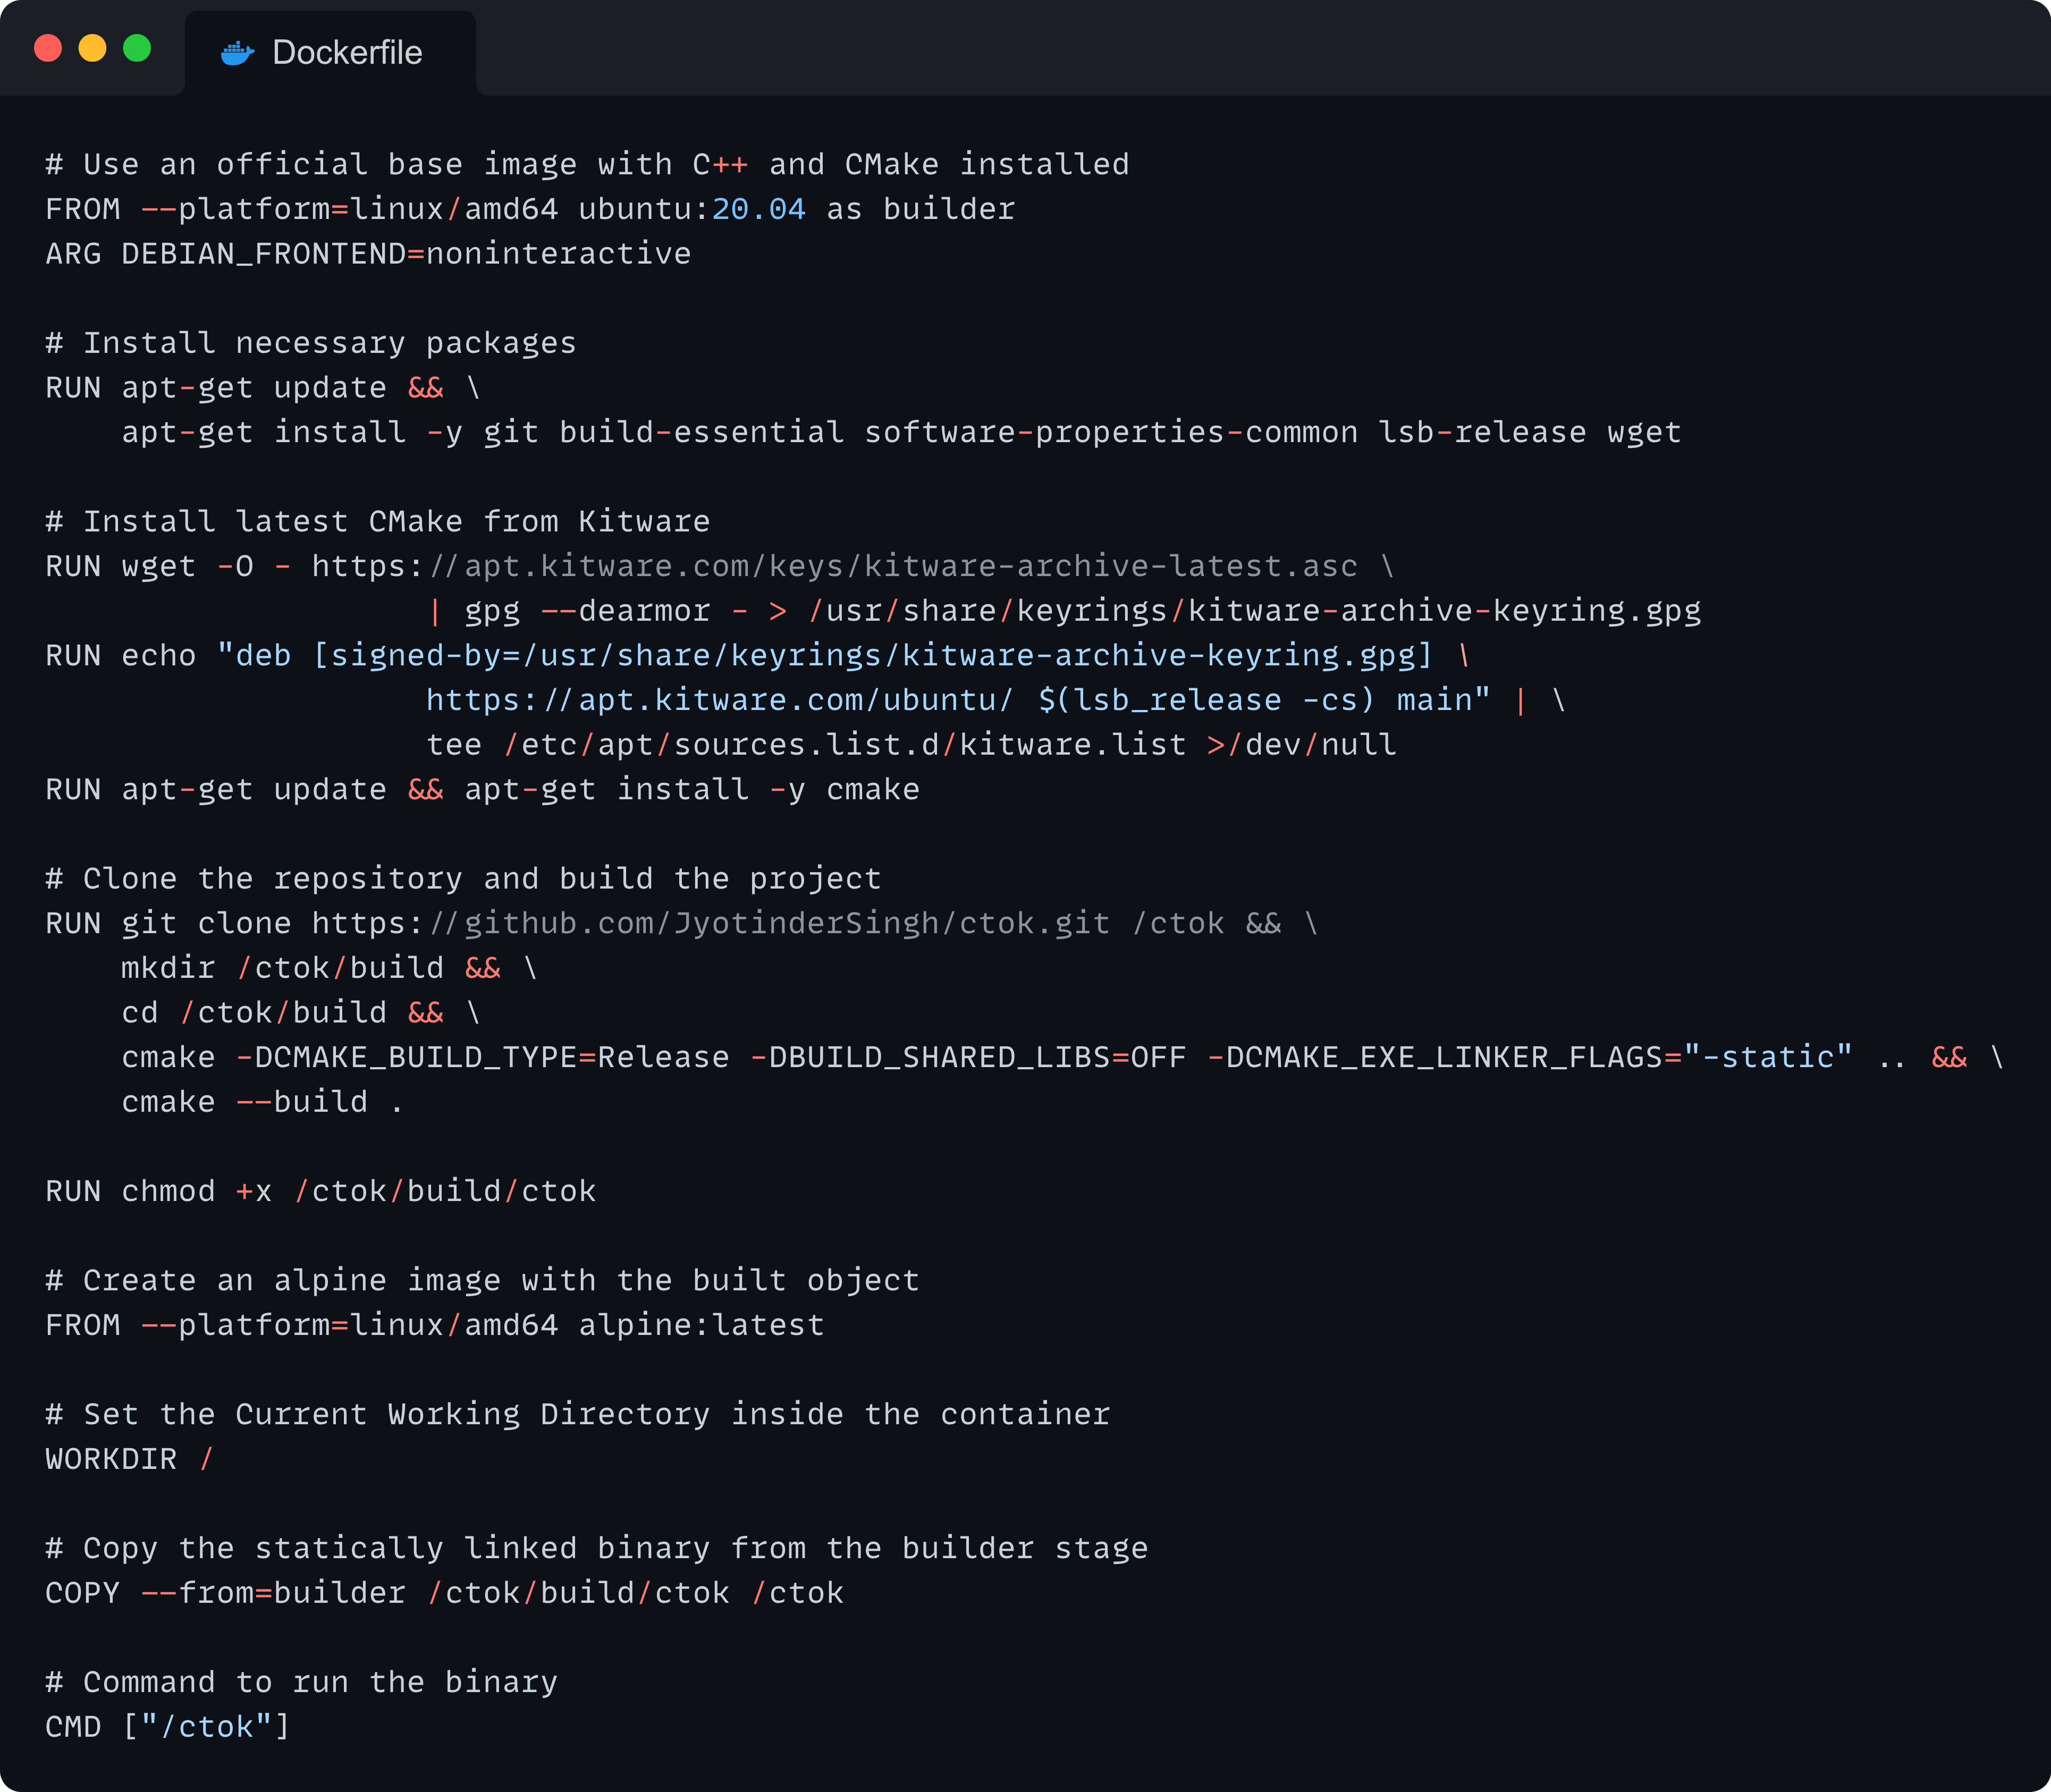Viewport: 2051px width, 1792px height.
Task: Click the CMD ["/ctok"] line
Action: [168, 1727]
